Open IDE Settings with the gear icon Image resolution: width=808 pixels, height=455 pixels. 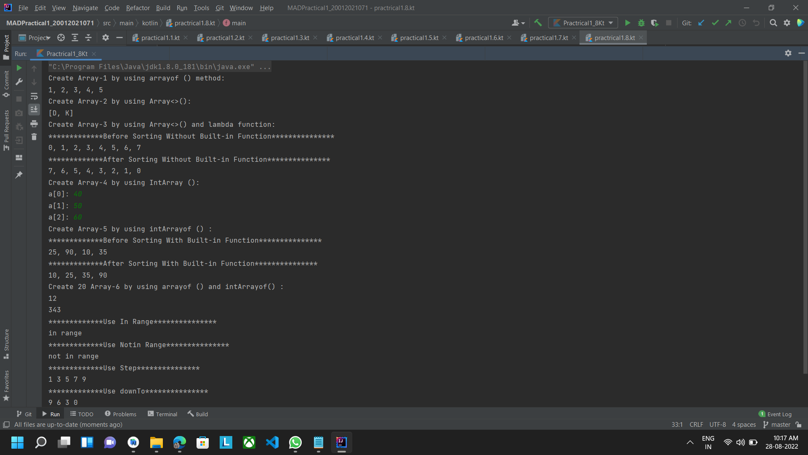787,23
